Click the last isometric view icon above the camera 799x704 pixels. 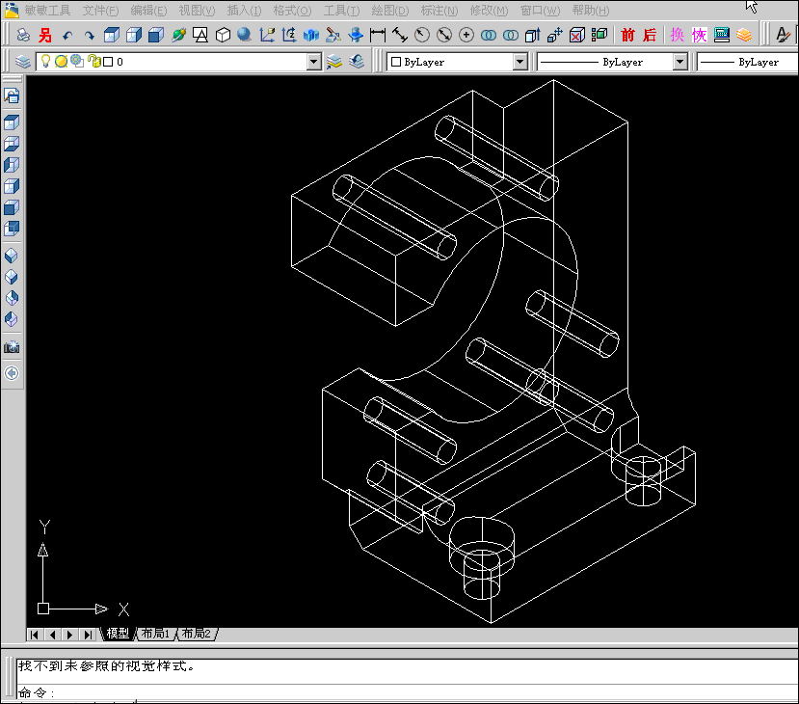click(x=12, y=318)
